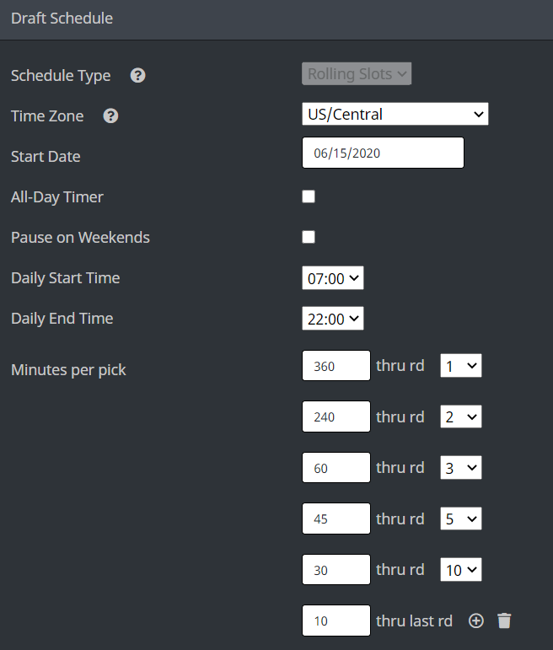Check the Pause on Weekends box
553x650 pixels.
pyautogui.click(x=309, y=237)
